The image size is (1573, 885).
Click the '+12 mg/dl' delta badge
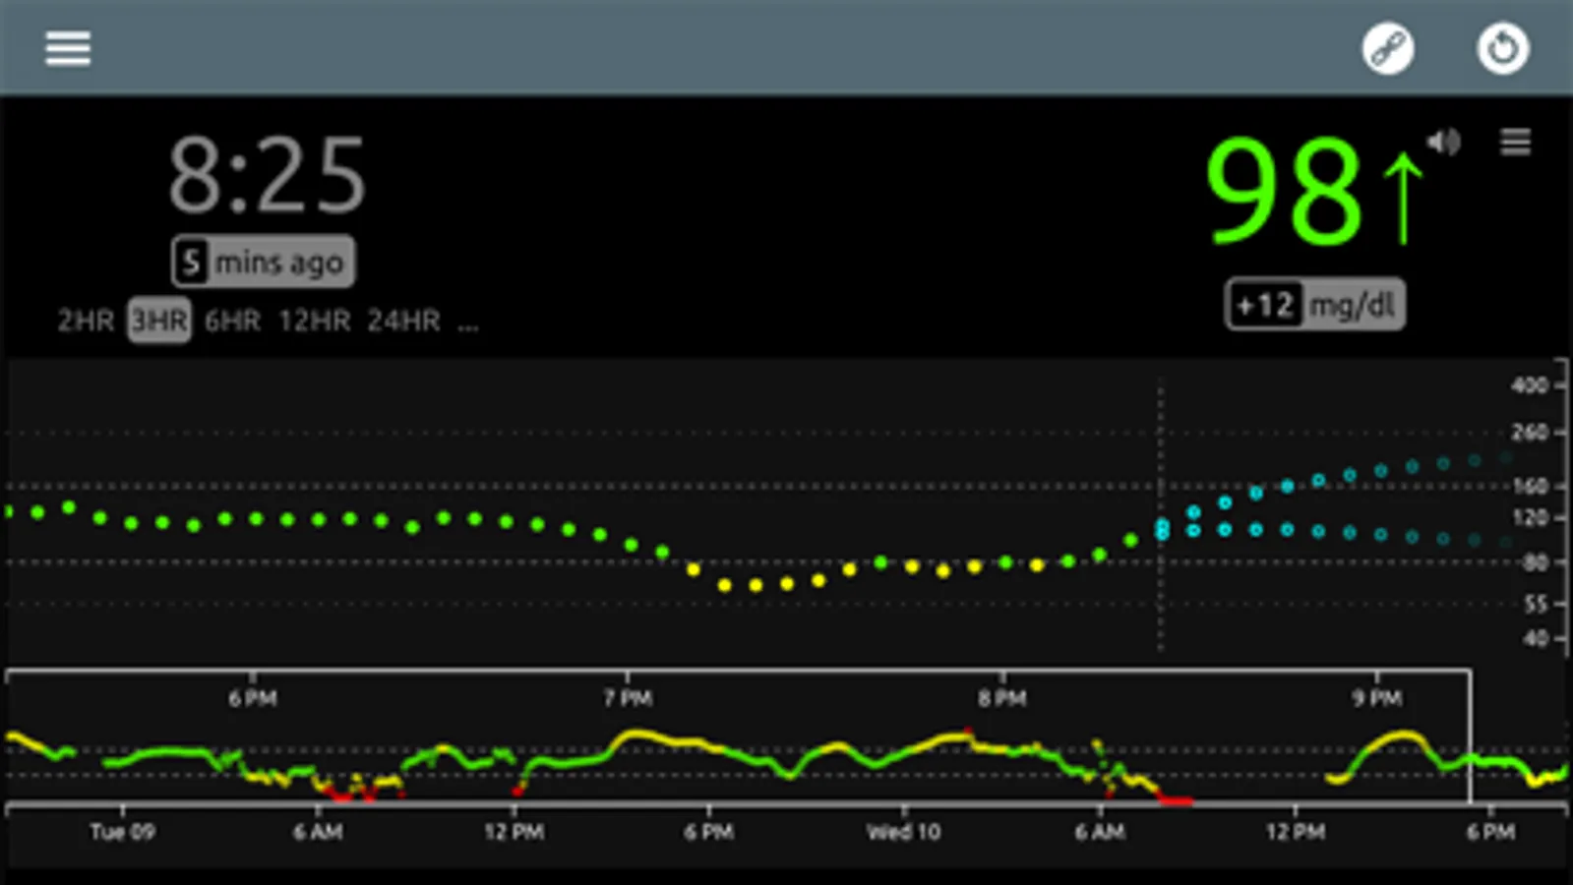pos(1315,305)
